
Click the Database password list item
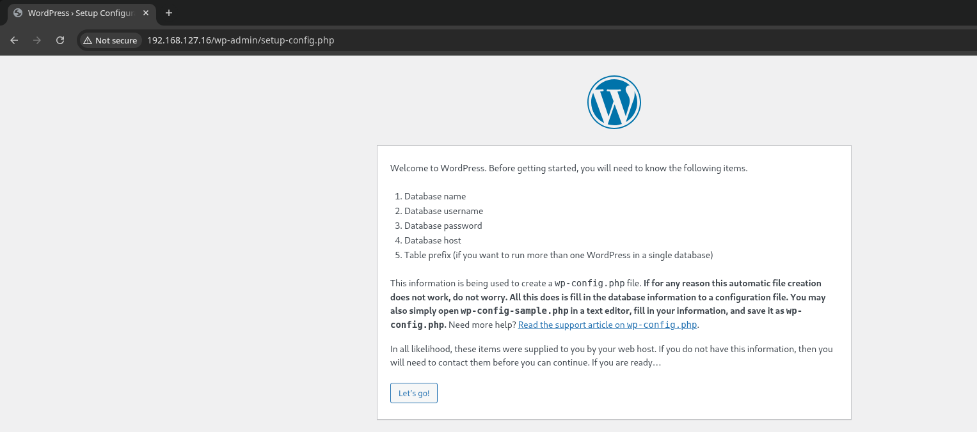pyautogui.click(x=443, y=226)
